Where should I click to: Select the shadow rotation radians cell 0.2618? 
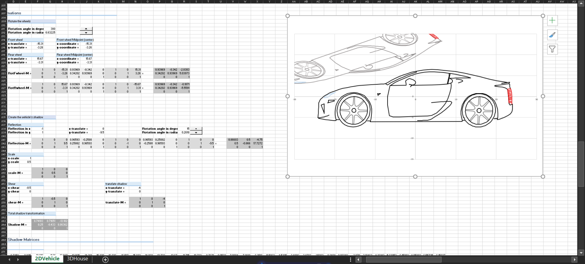[184, 132]
